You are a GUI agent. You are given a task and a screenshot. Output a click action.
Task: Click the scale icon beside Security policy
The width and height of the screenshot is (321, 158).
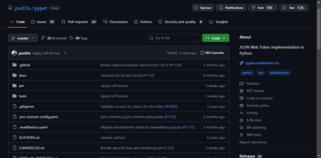tap(242, 105)
